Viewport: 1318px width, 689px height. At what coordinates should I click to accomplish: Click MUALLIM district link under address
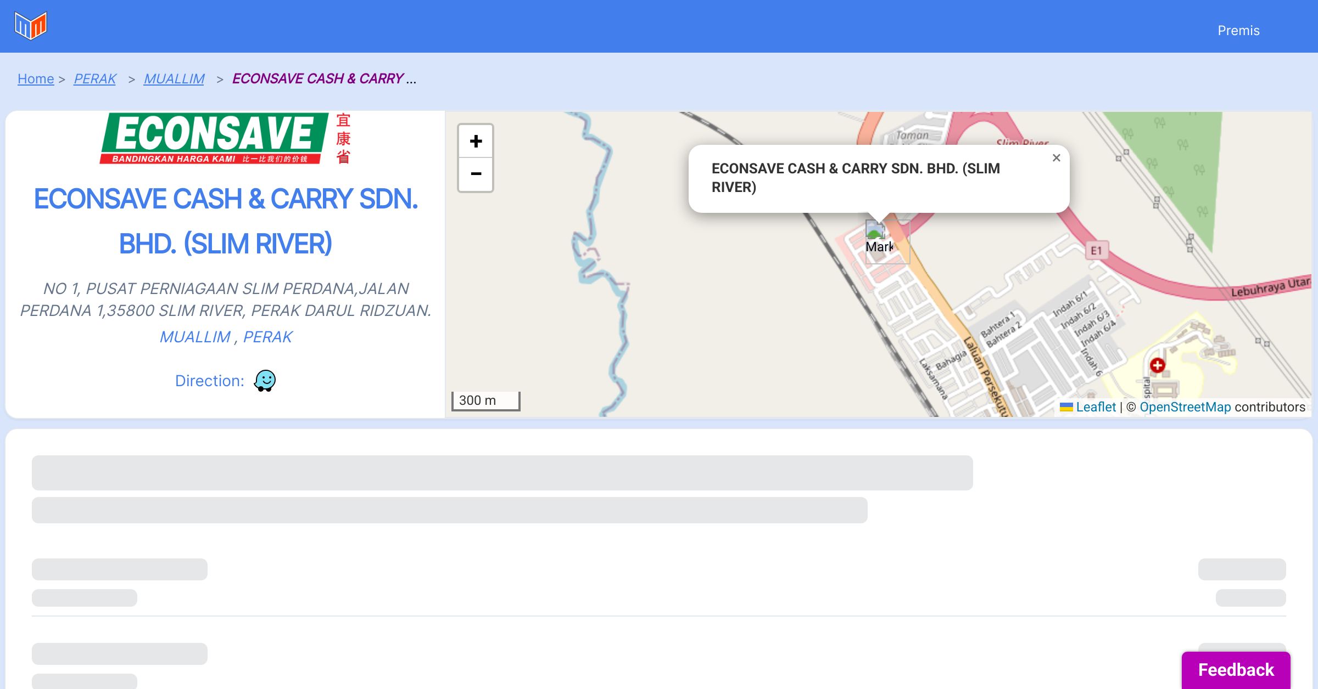pos(195,337)
